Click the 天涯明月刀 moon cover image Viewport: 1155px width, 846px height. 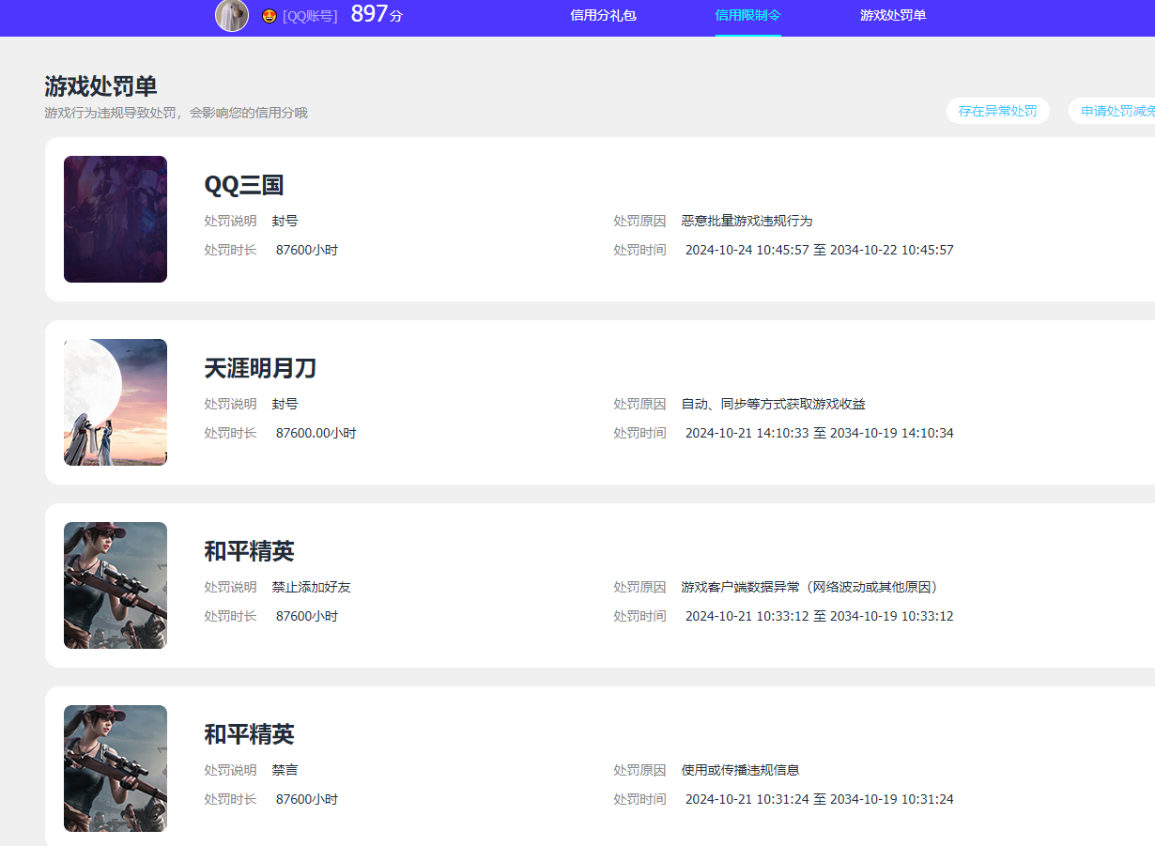[115, 402]
